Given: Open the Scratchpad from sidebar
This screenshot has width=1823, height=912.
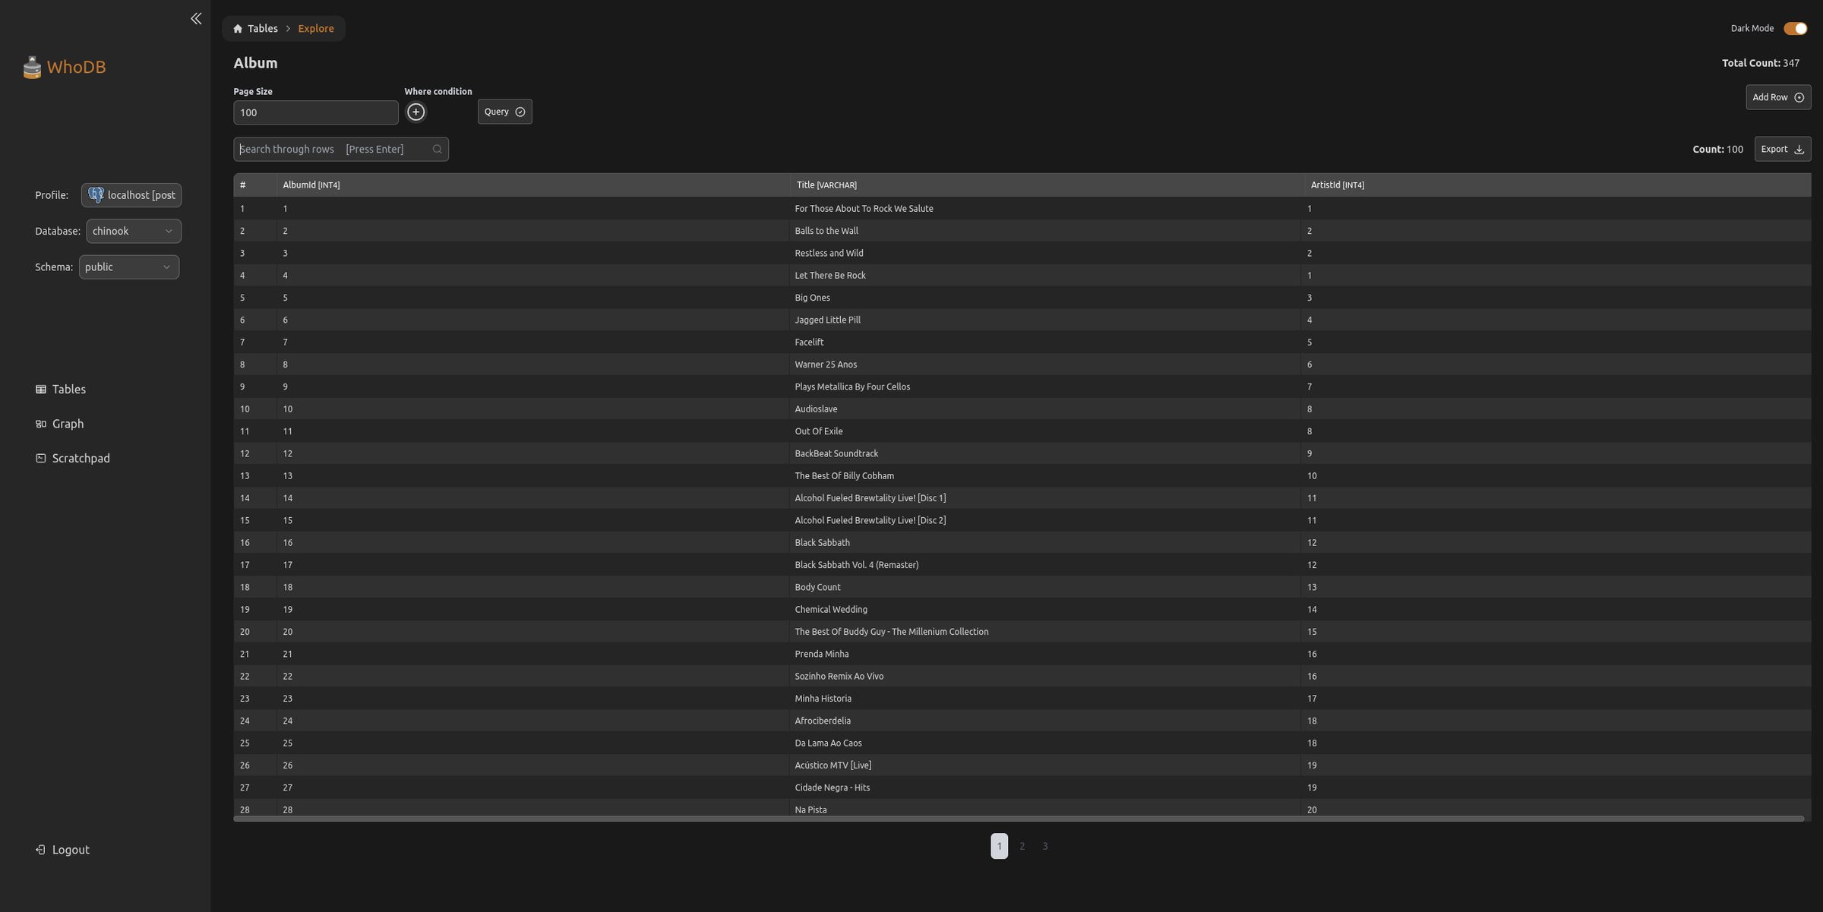Looking at the screenshot, I should click(x=81, y=457).
